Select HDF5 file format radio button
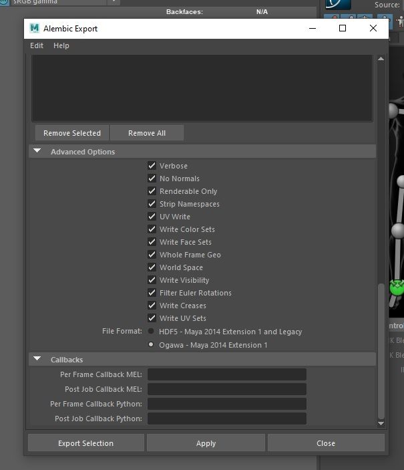Image resolution: width=404 pixels, height=470 pixels. [x=151, y=331]
